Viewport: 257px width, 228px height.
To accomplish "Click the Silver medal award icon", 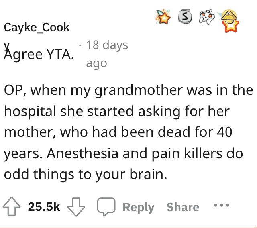I will (185, 16).
